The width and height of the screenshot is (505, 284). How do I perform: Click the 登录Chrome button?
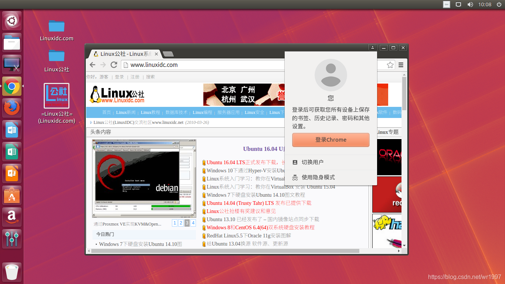331,140
